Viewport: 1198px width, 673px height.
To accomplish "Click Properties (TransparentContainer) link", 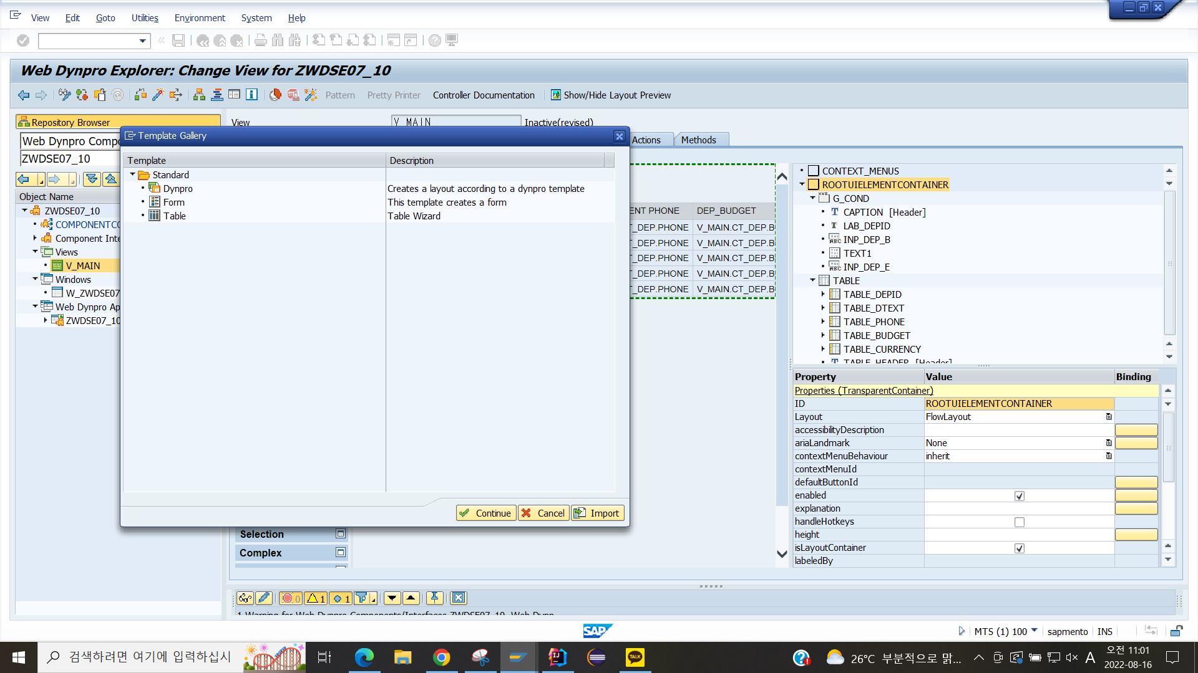I will pyautogui.click(x=864, y=391).
